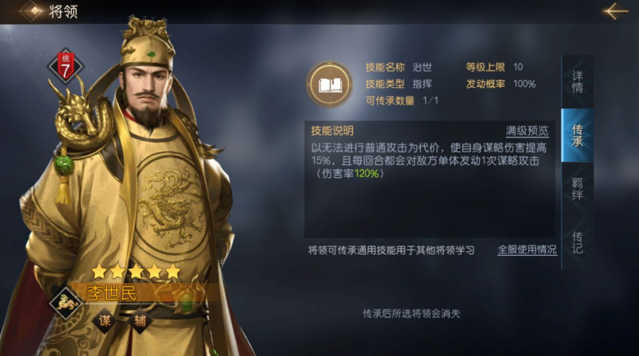Tap the 治世 skill book icon

[x=330, y=84]
